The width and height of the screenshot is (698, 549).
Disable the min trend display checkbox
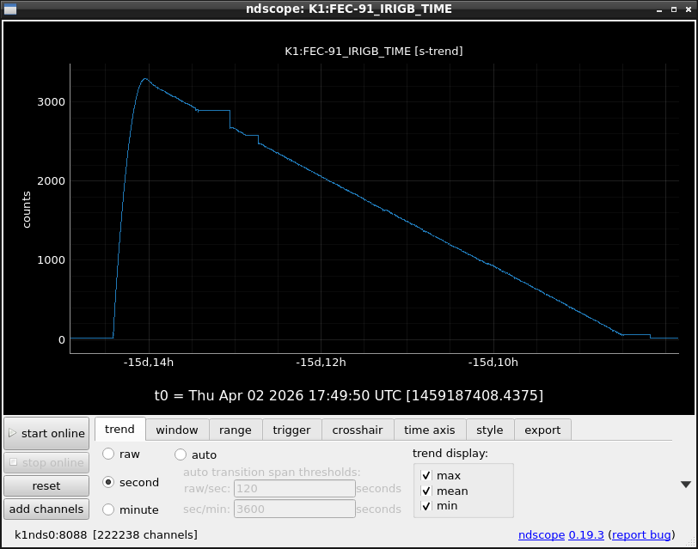tap(426, 506)
